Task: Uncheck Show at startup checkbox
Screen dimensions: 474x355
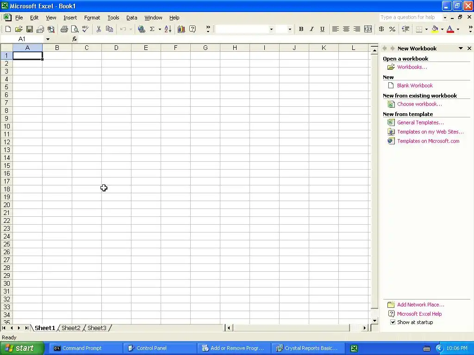Action: click(393, 322)
